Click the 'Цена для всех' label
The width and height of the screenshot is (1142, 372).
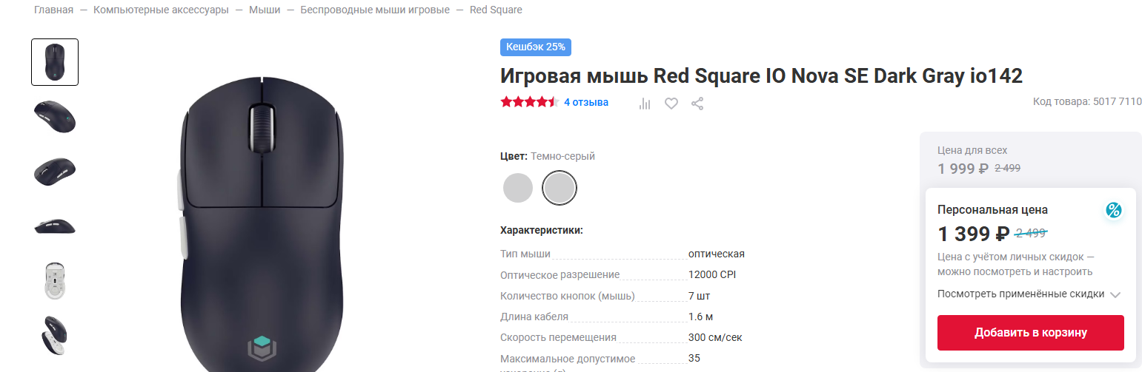click(972, 150)
